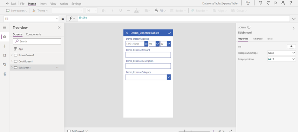The image size is (298, 132).
Task: Expand BrowseScreen1 in tree view
Action: click(x=12, y=55)
